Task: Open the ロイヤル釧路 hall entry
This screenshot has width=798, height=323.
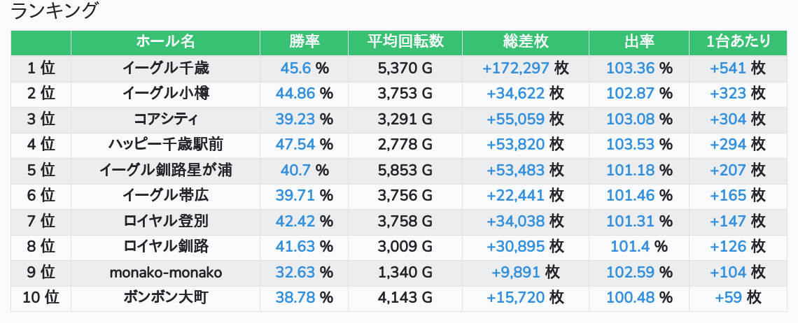Action: coord(165,246)
